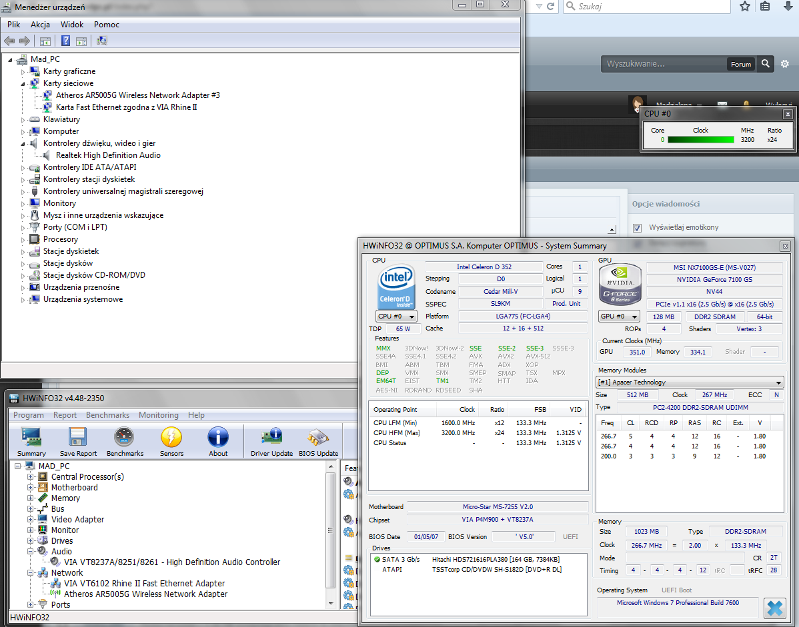Click properties pane toolbar icon in Device Manager
Image resolution: width=799 pixels, height=627 pixels.
coord(81,41)
